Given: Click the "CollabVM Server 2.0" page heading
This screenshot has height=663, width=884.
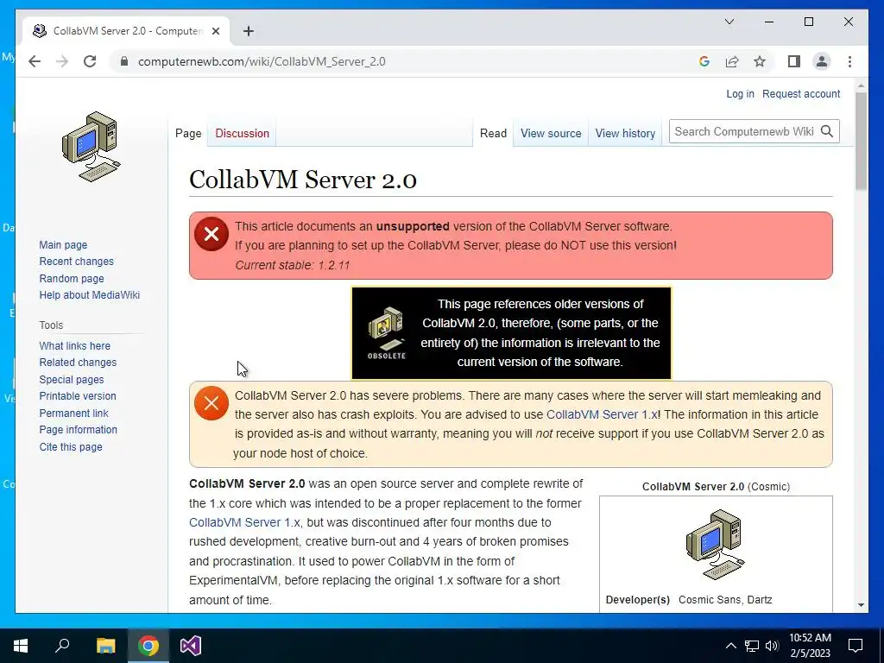Looking at the screenshot, I should click(303, 180).
